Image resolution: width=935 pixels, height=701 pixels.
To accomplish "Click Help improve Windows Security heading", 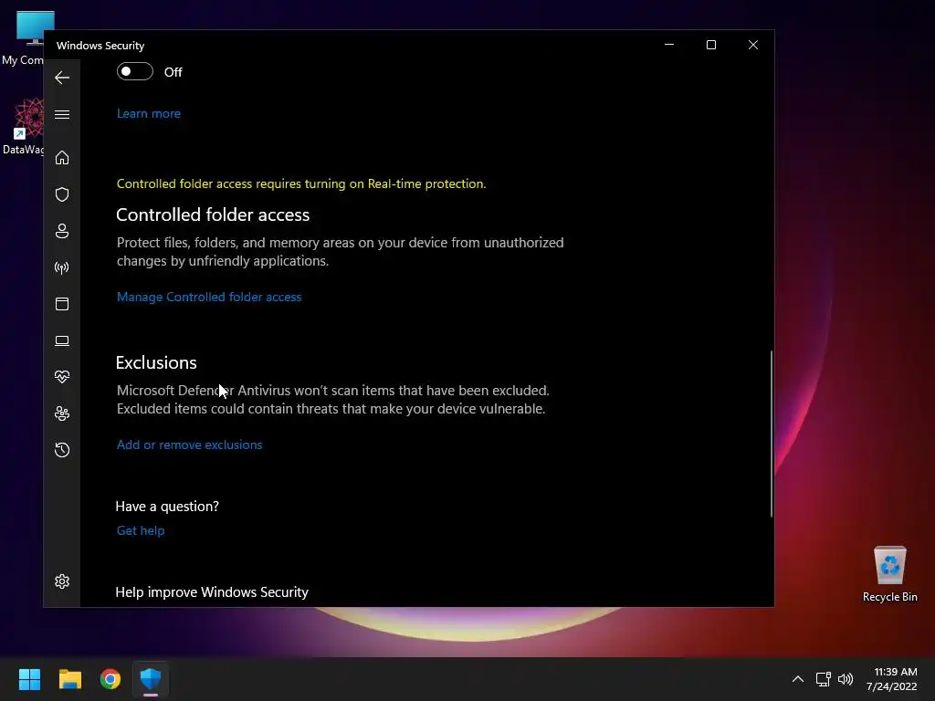I will 212,591.
